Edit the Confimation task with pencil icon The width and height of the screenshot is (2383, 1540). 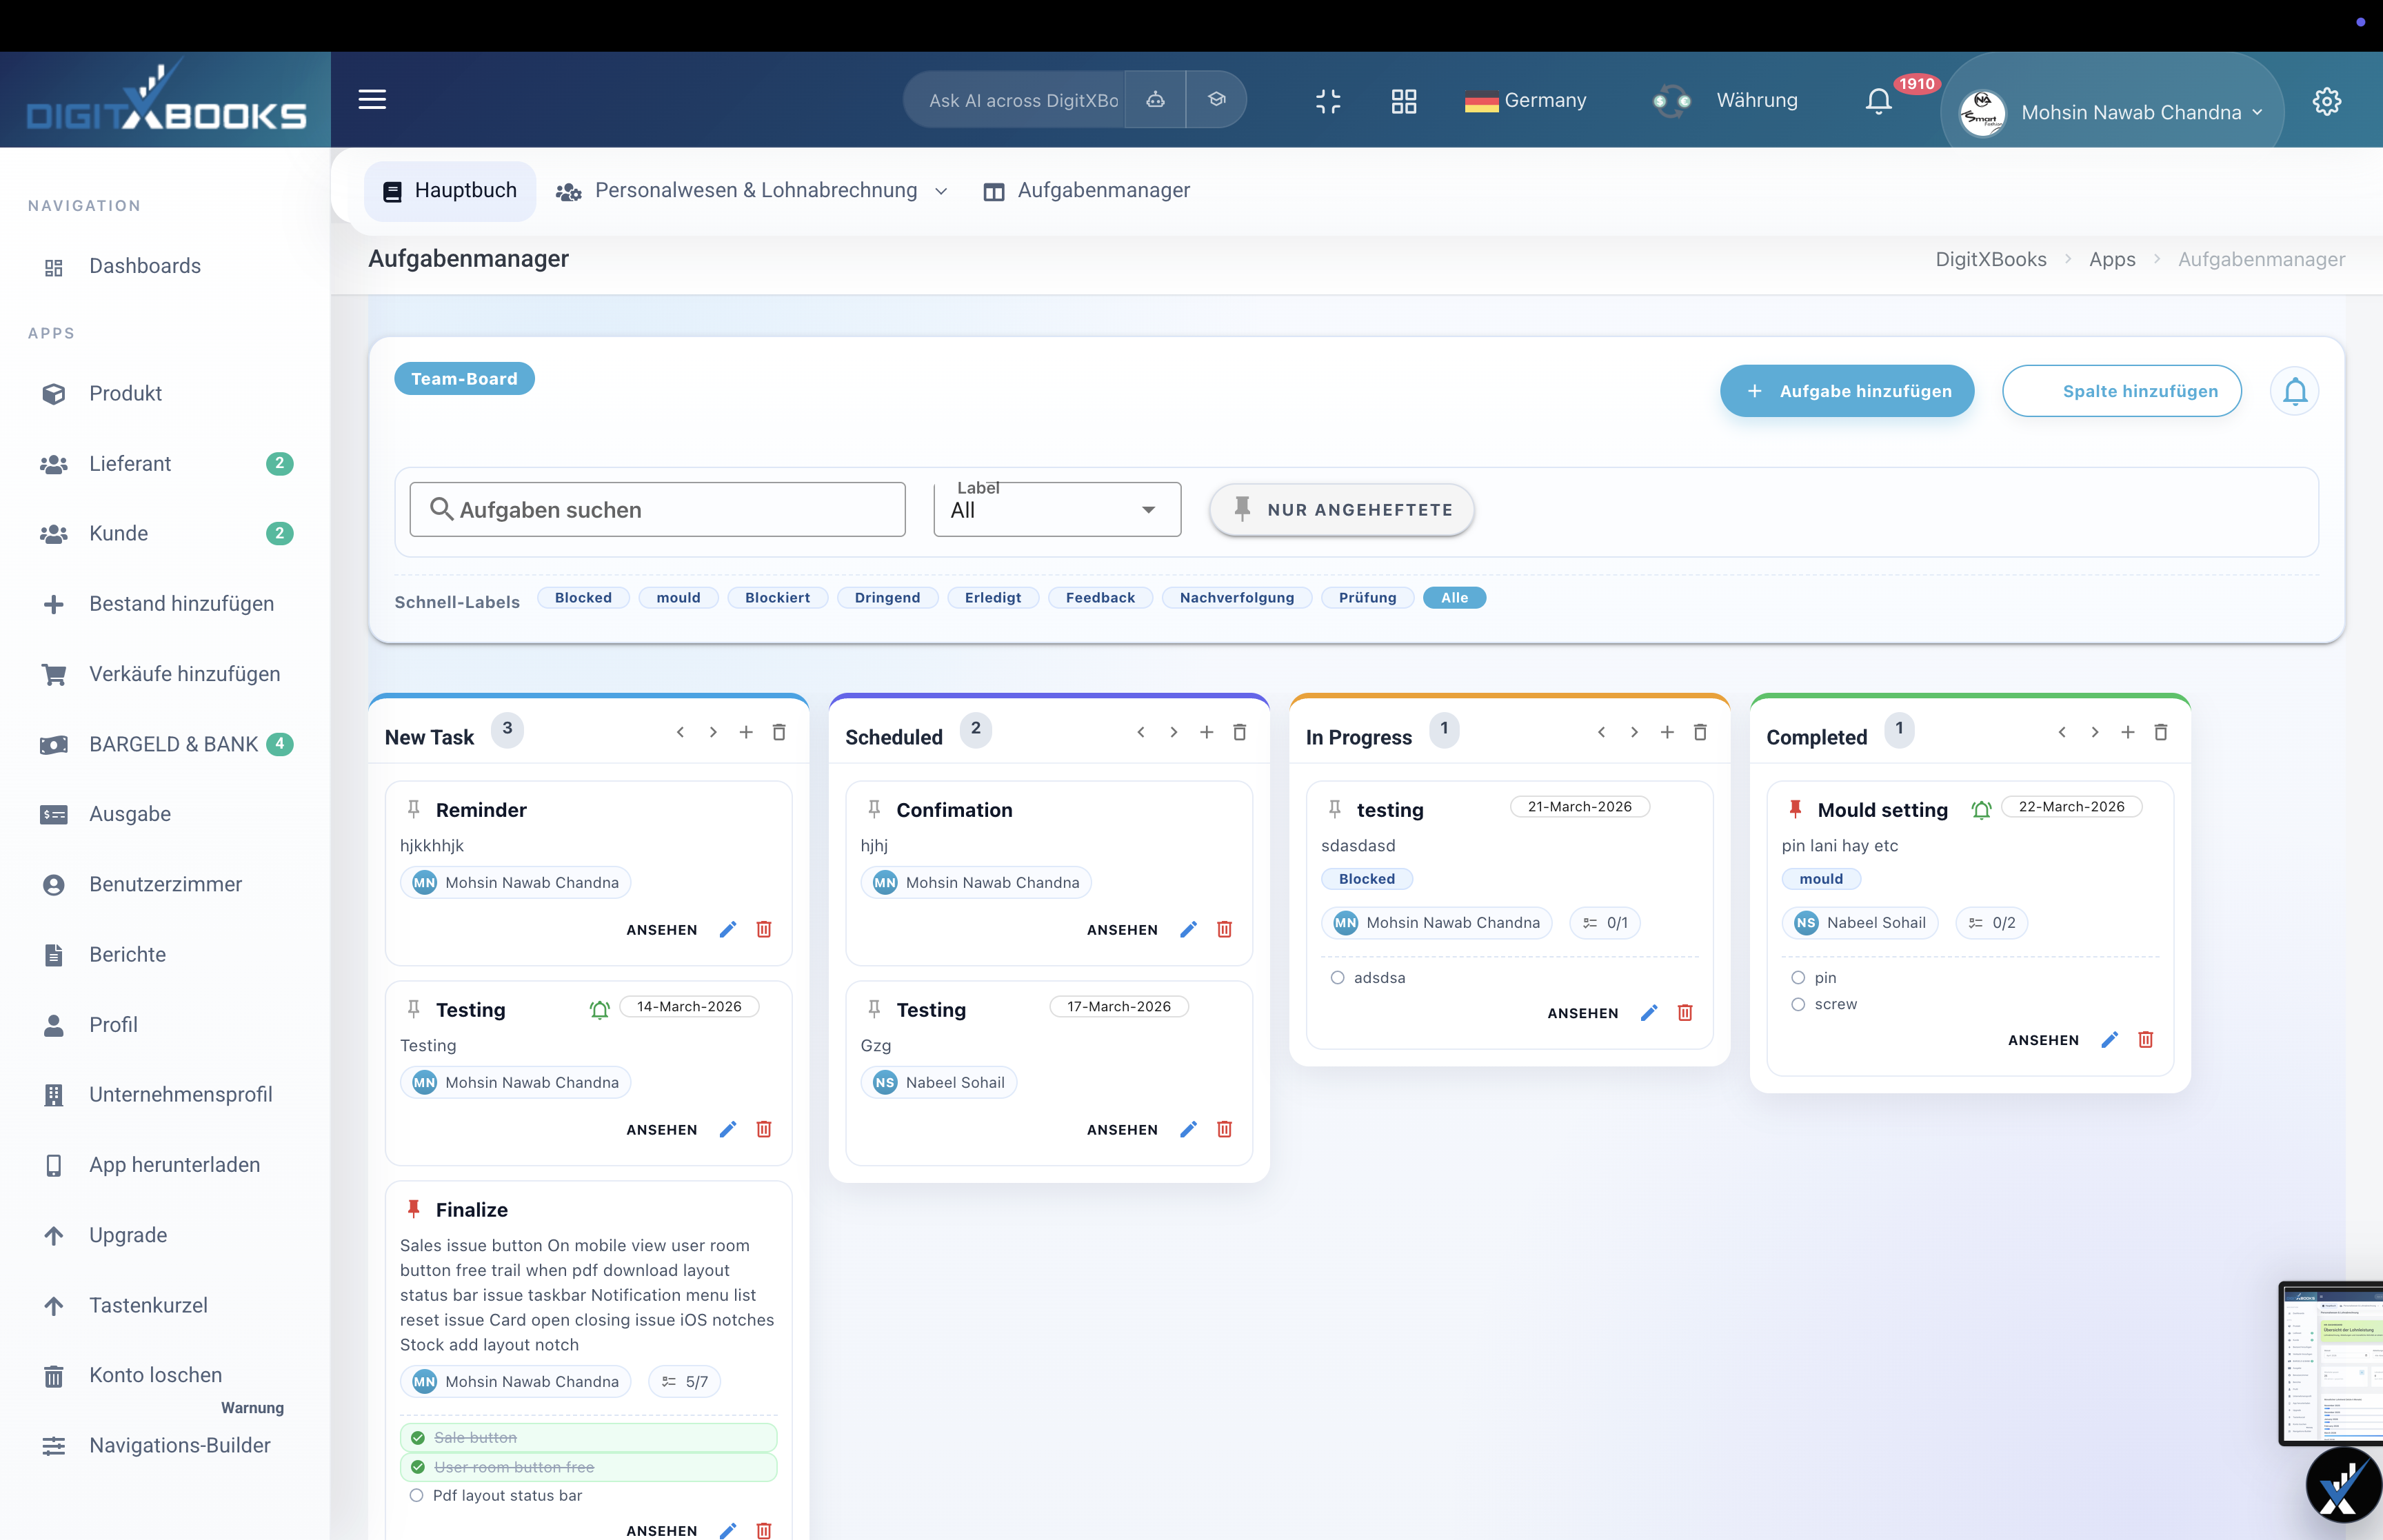1188,929
